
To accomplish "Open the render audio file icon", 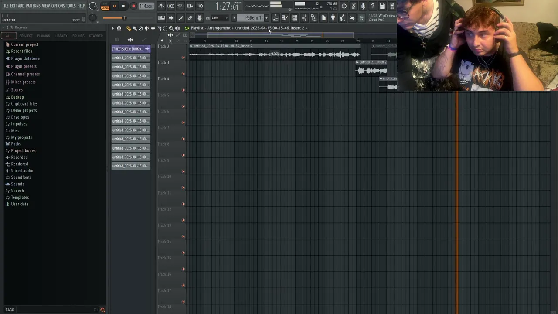I will (x=392, y=6).
